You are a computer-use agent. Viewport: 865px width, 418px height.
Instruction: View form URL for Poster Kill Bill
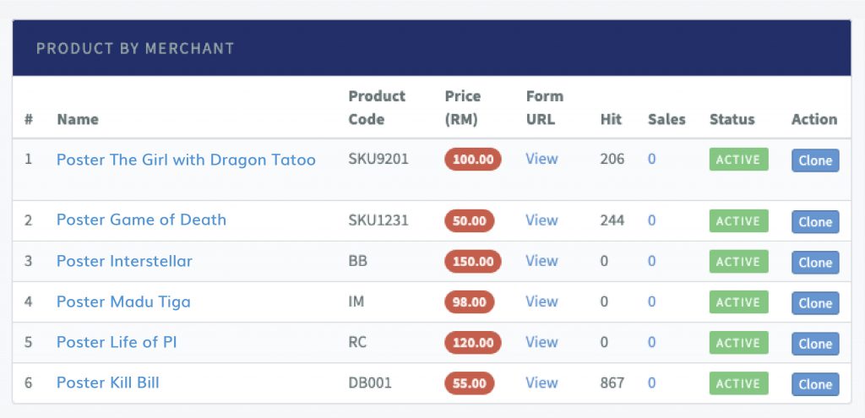(541, 383)
